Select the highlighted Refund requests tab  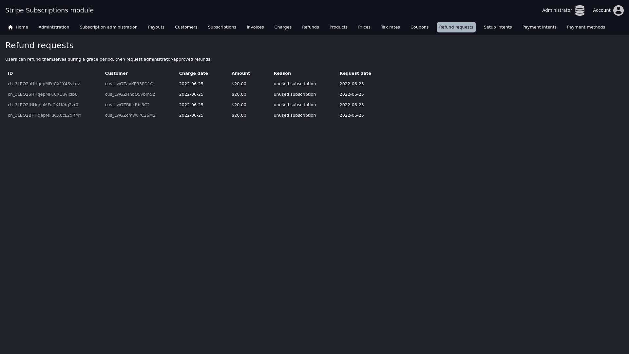tap(456, 27)
